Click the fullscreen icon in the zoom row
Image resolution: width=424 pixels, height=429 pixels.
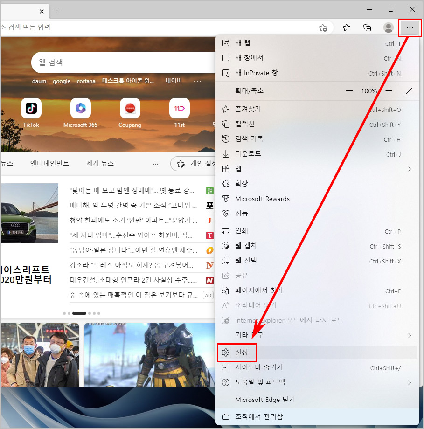click(x=409, y=90)
